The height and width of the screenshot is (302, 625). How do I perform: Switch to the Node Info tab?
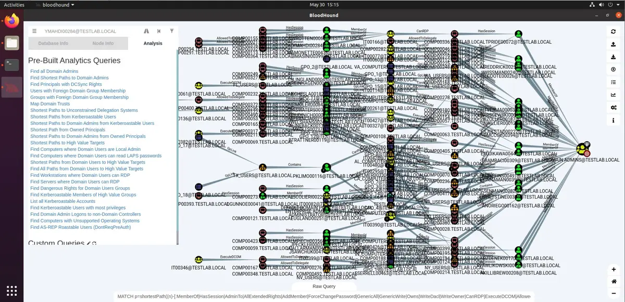coord(103,43)
